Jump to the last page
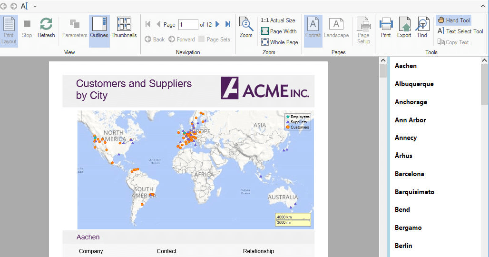The height and width of the screenshot is (257, 489). pyautogui.click(x=228, y=24)
